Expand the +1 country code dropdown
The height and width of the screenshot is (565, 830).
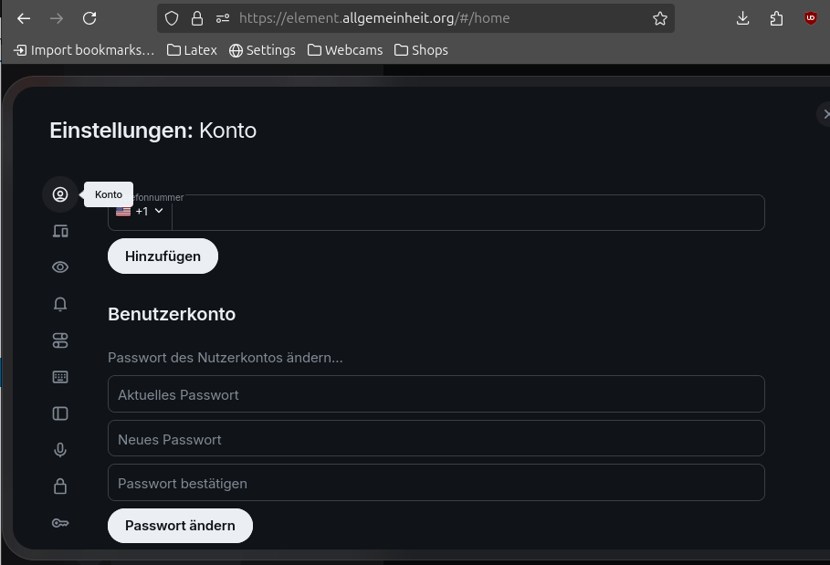[x=140, y=212]
